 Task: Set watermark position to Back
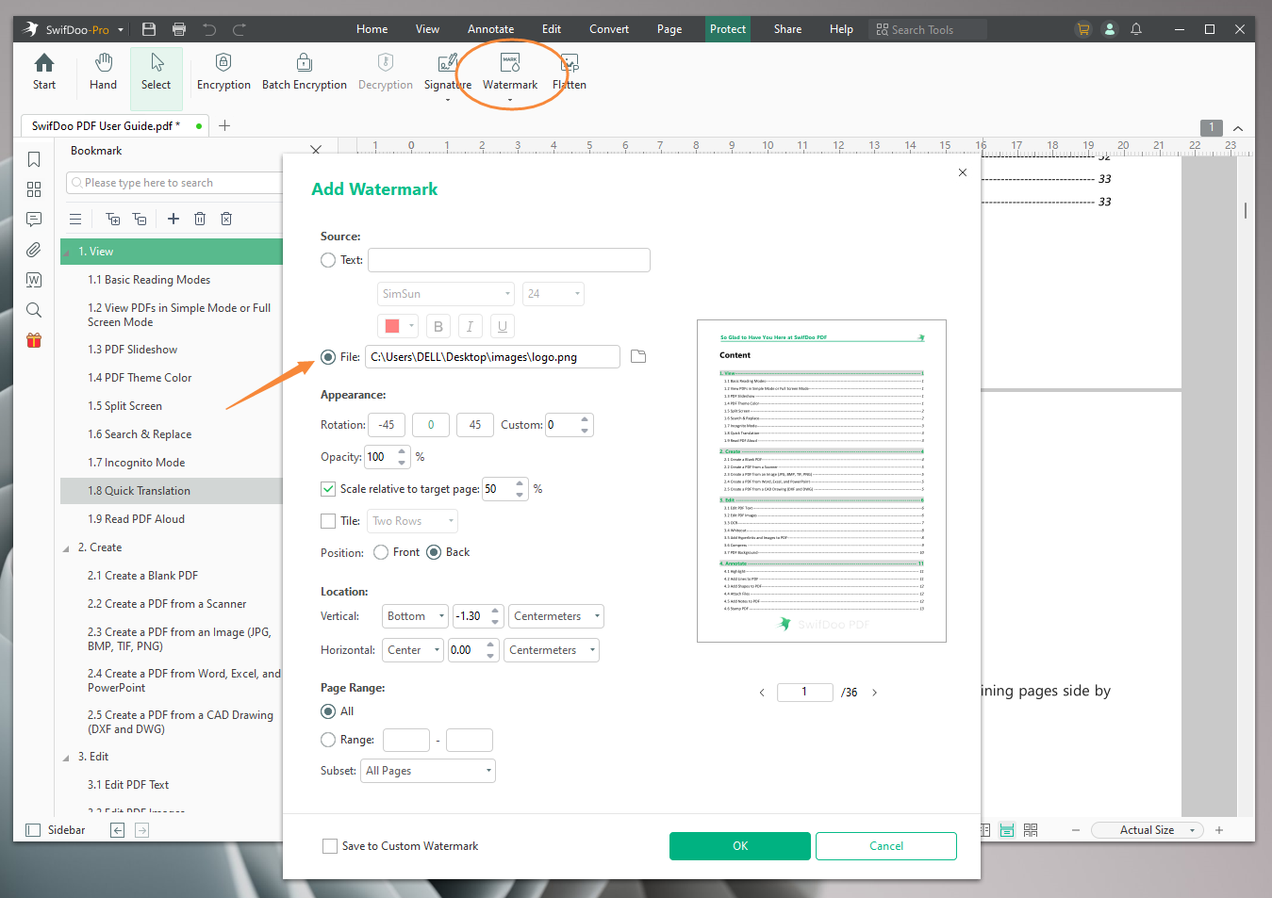pyautogui.click(x=434, y=552)
